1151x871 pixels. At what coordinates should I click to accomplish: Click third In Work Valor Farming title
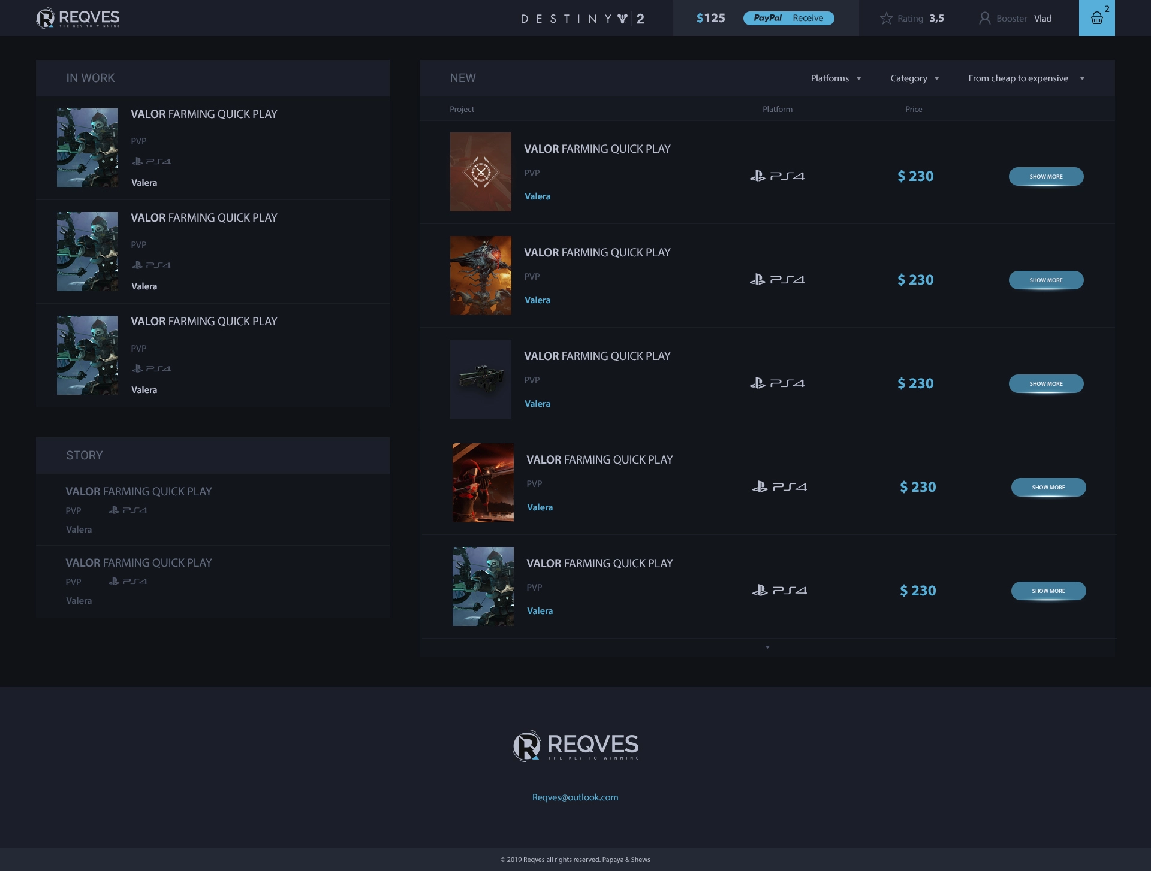(x=204, y=322)
